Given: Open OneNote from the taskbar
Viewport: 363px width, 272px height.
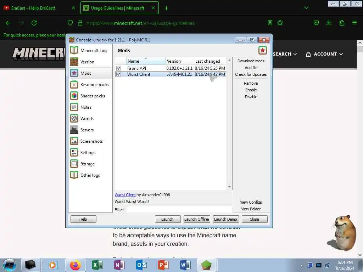Looking at the screenshot, I should (x=119, y=265).
